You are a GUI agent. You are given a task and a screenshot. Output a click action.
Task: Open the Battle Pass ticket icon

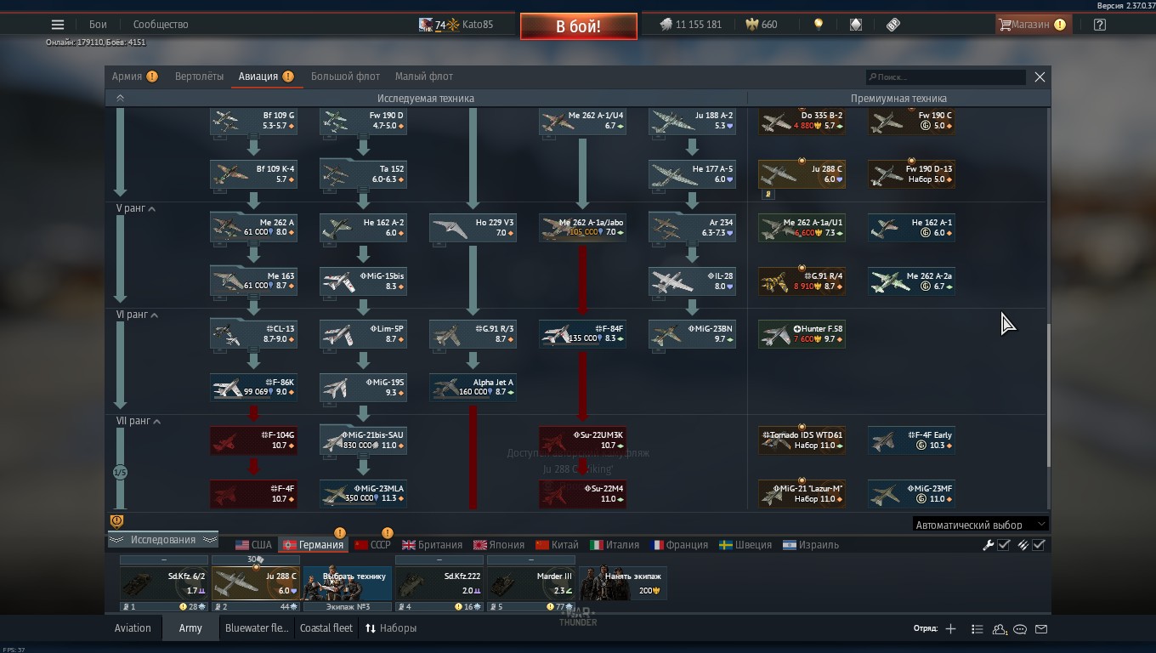point(893,25)
